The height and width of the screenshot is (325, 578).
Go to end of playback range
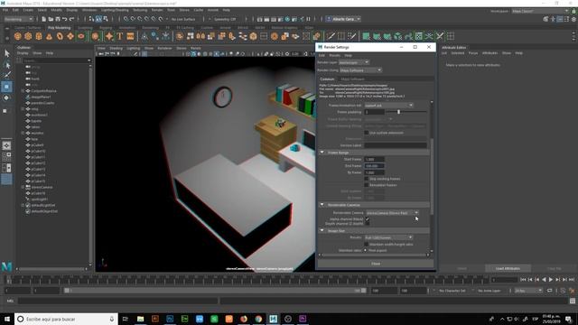572,280
